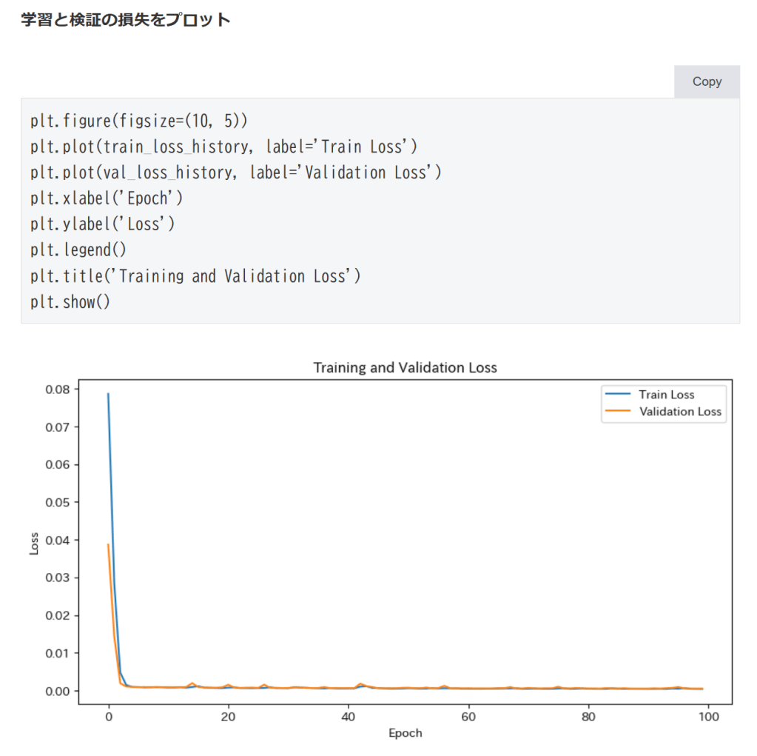
Task: Click the plt.title code line
Action: coord(195,276)
